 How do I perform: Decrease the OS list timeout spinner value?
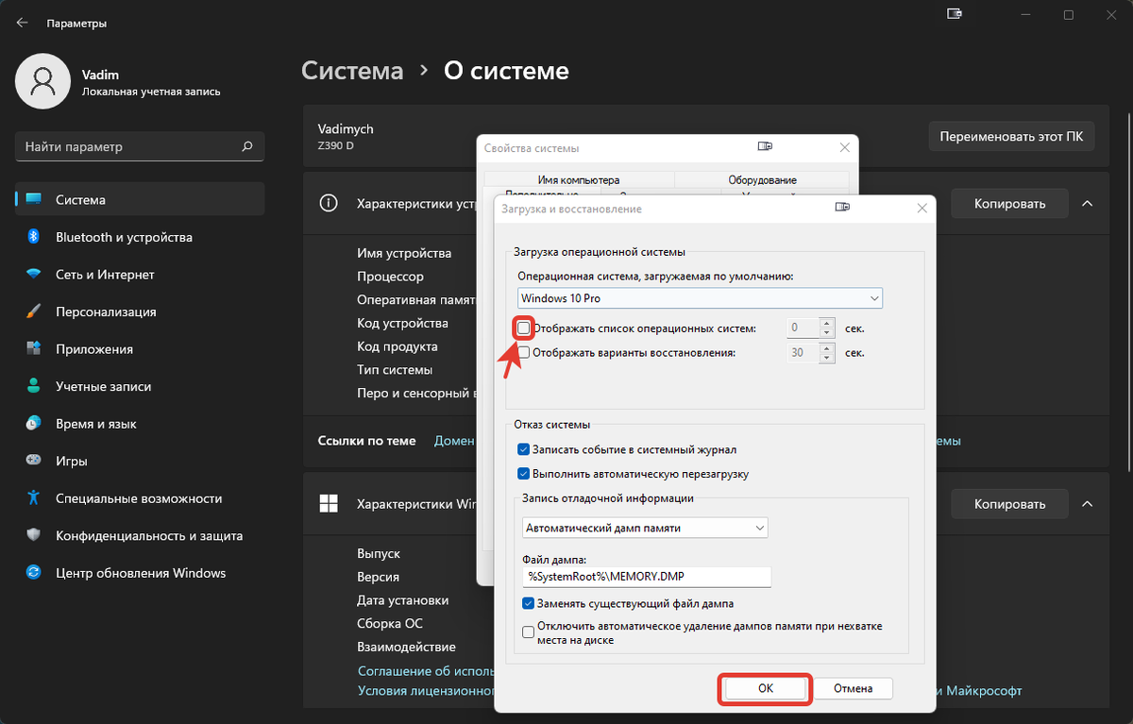coord(827,334)
